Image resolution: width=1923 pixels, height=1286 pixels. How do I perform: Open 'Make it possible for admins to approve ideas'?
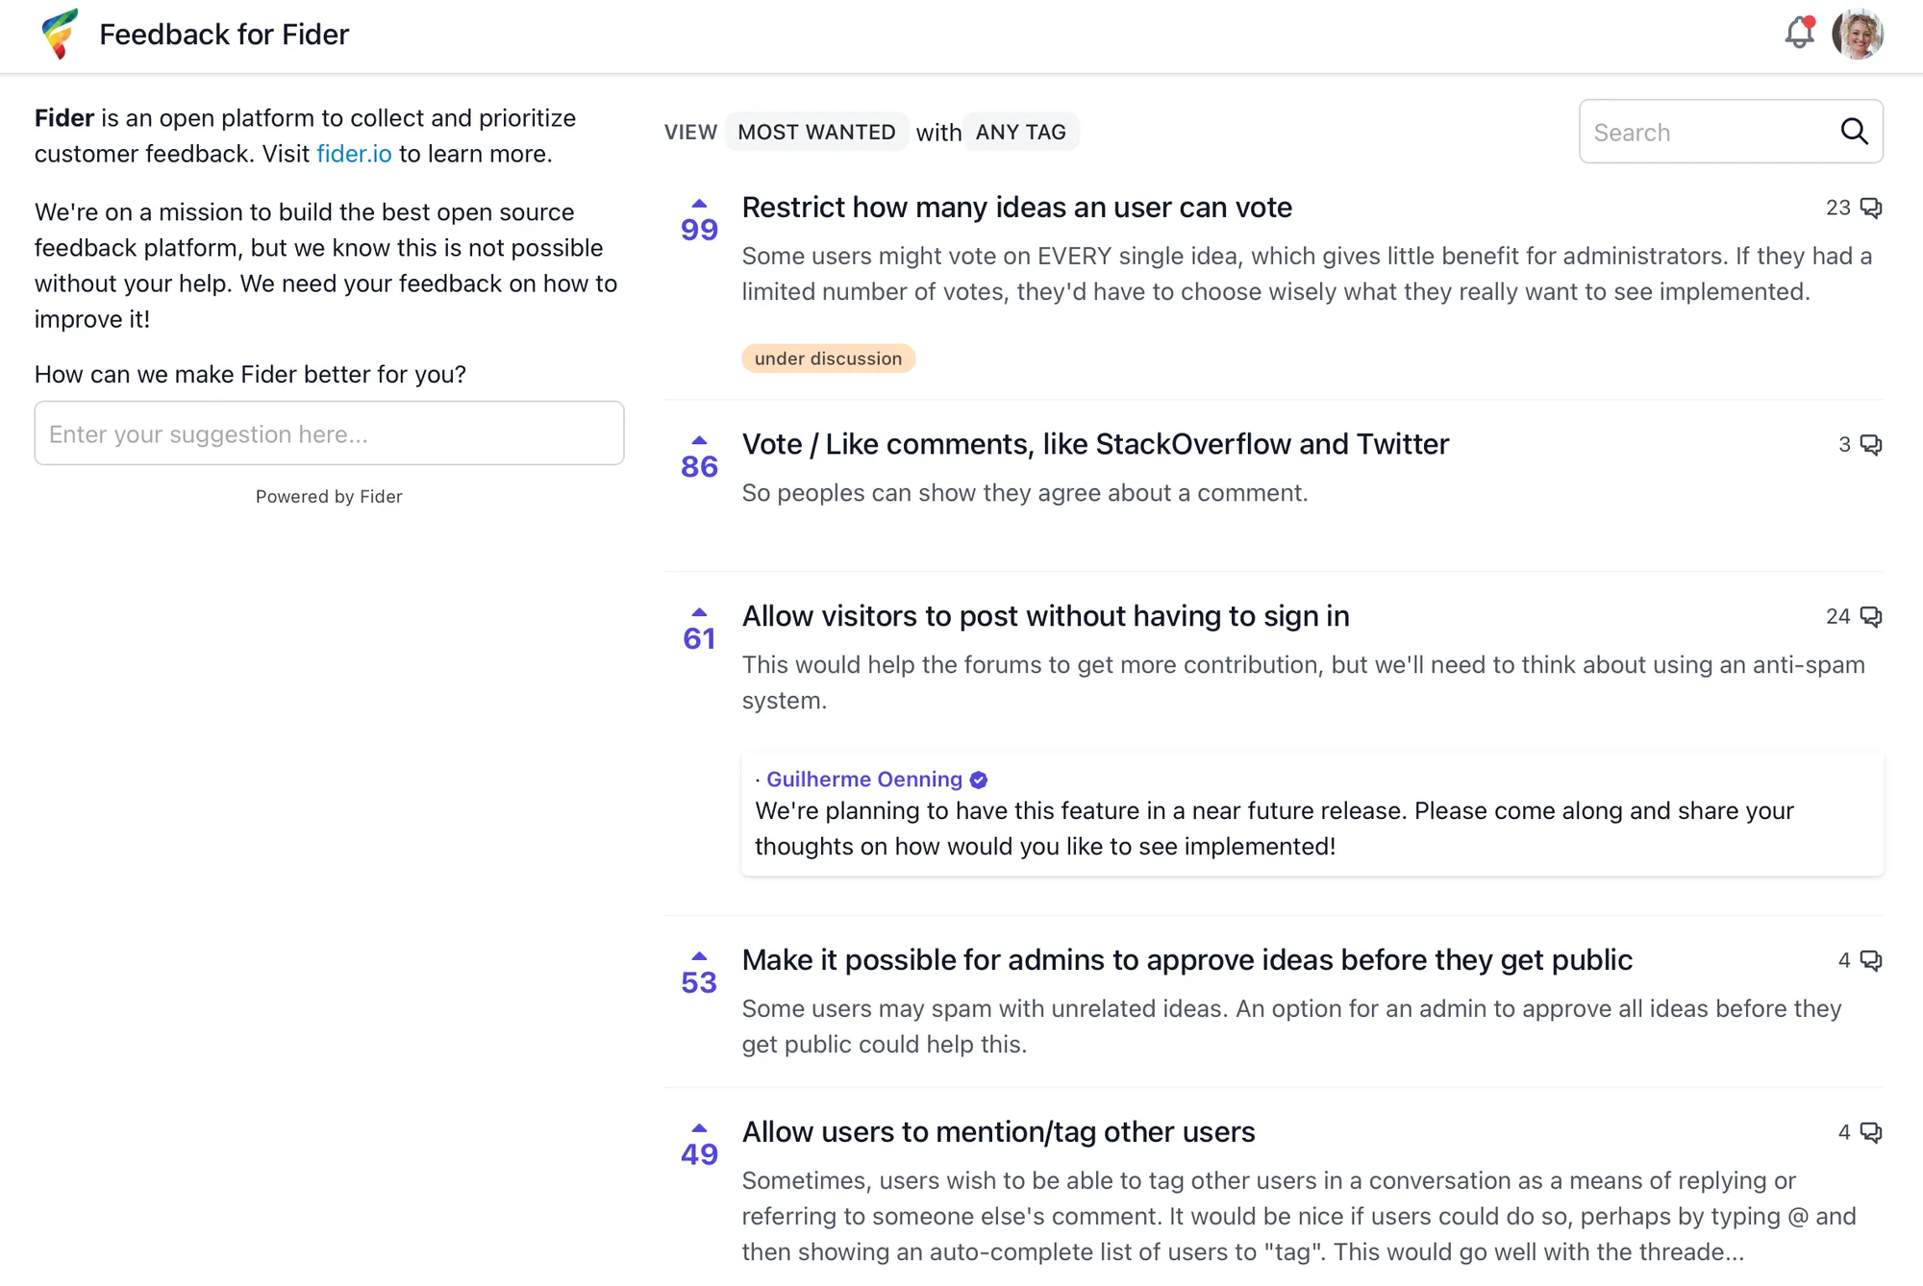coord(1186,959)
